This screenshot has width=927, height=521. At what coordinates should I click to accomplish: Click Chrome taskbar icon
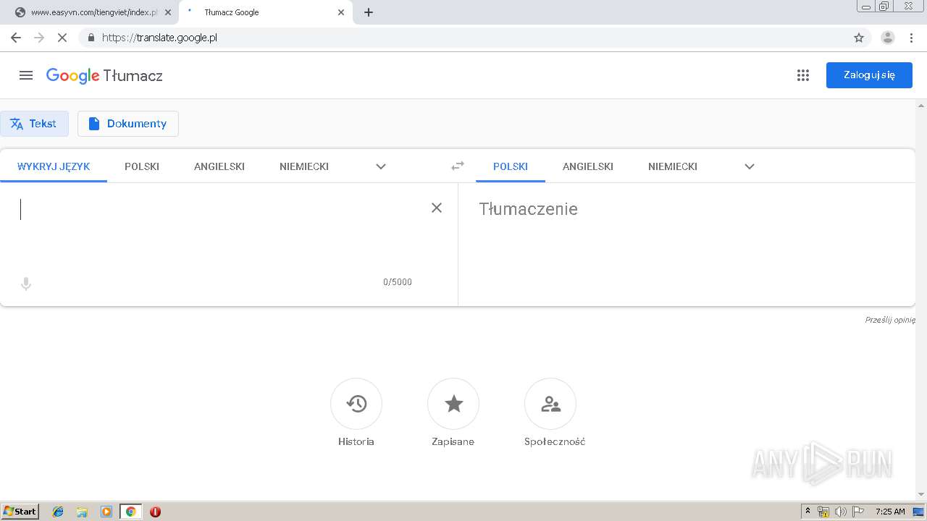pos(130,512)
